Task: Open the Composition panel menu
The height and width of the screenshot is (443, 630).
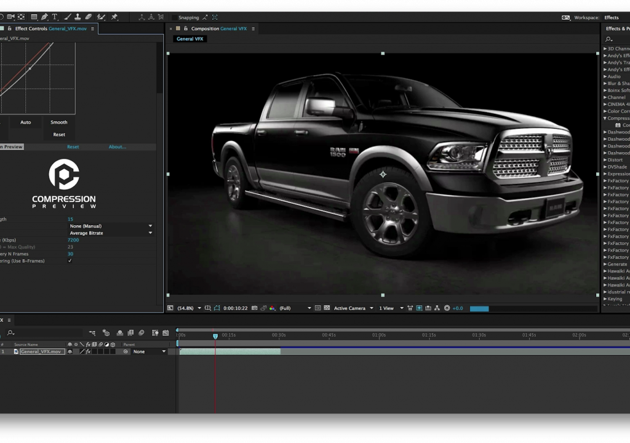Action: pyautogui.click(x=253, y=28)
